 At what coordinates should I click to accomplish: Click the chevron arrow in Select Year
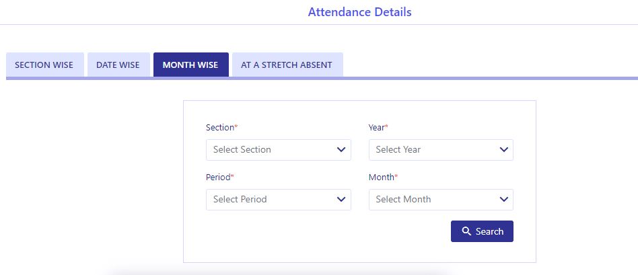pyautogui.click(x=503, y=150)
